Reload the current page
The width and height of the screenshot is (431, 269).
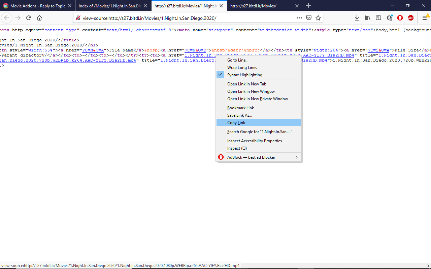point(29,18)
